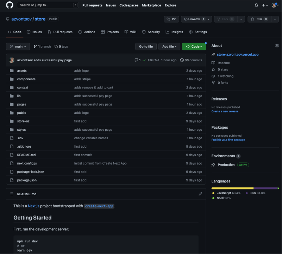Image resolution: width=282 pixels, height=254 pixels.
Task: Open the Insights tab
Action: pos(174,32)
